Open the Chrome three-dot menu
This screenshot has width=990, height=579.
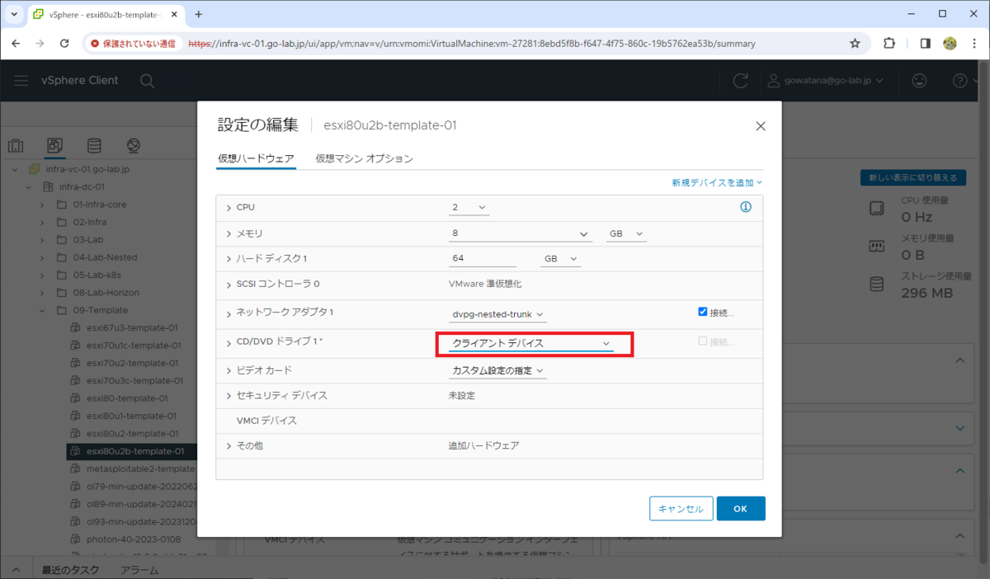(x=973, y=44)
